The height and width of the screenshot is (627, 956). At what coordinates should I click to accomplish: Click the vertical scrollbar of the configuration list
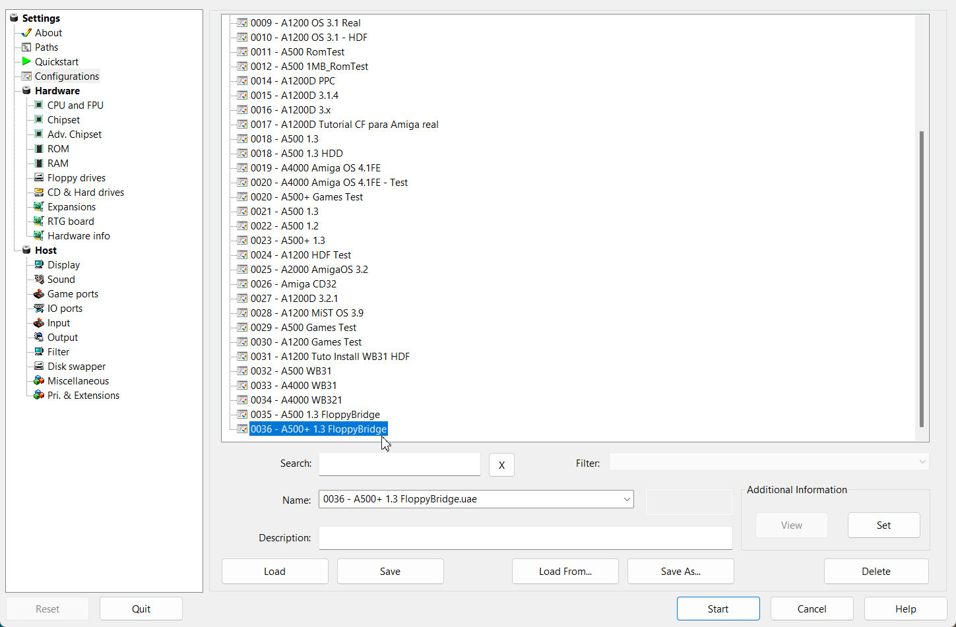(921, 279)
